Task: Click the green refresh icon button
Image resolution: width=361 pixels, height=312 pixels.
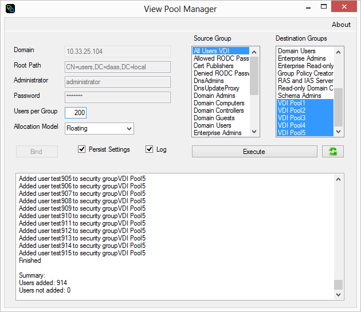Action: tap(333, 151)
